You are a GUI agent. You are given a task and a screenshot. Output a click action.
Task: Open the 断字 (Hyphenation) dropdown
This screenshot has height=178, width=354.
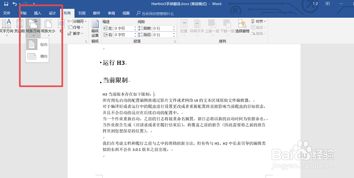pyautogui.click(x=75, y=33)
